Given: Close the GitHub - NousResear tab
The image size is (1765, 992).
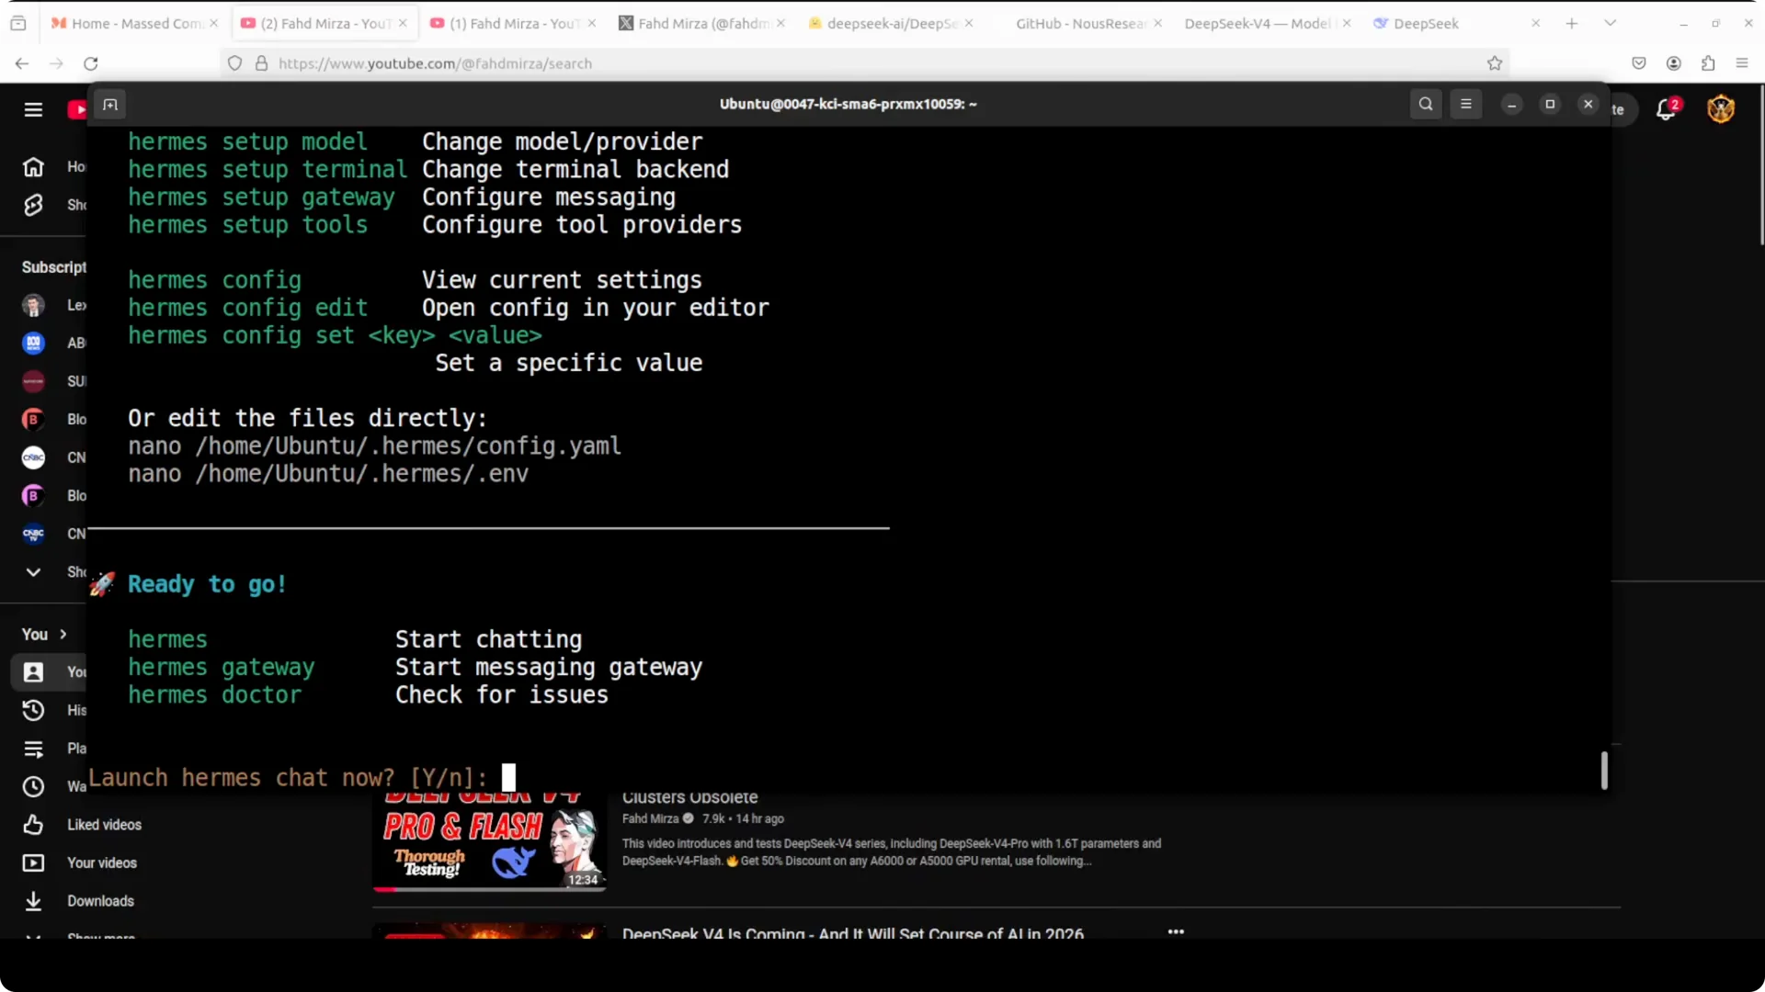Looking at the screenshot, I should pos(1157,23).
